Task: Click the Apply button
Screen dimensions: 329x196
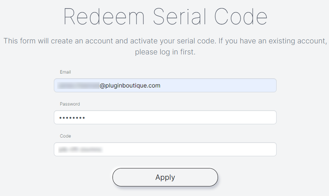Action: tap(165, 177)
